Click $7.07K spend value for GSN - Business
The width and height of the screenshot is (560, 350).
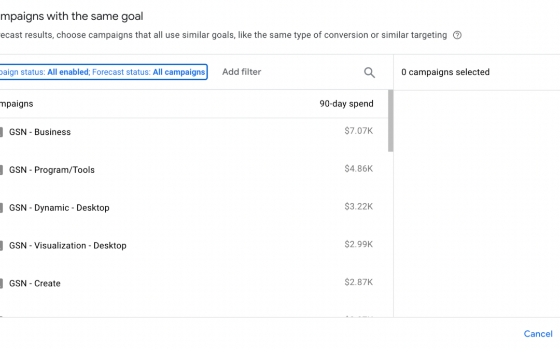point(358,131)
